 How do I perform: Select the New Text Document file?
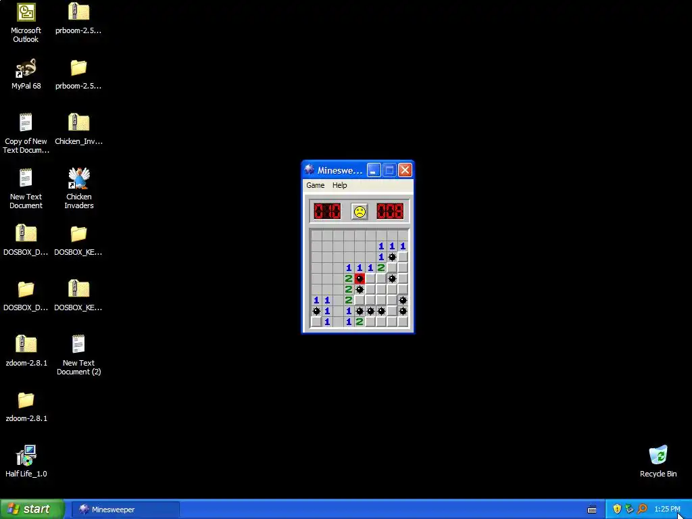pyautogui.click(x=26, y=178)
